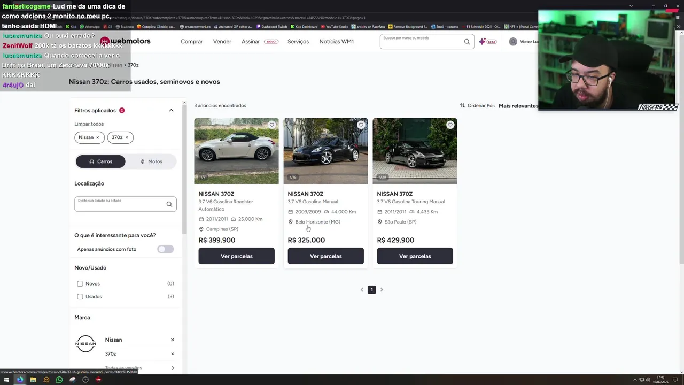Click the Nissan brand logo in the Marca filter
The height and width of the screenshot is (385, 684).
(x=85, y=344)
